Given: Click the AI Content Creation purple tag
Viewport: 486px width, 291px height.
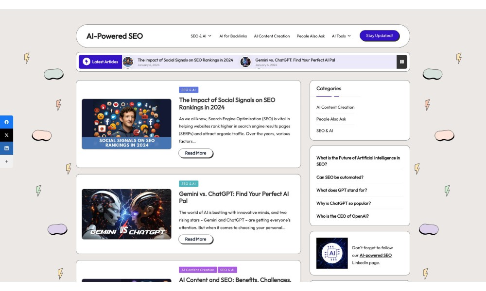Looking at the screenshot, I should (x=198, y=270).
